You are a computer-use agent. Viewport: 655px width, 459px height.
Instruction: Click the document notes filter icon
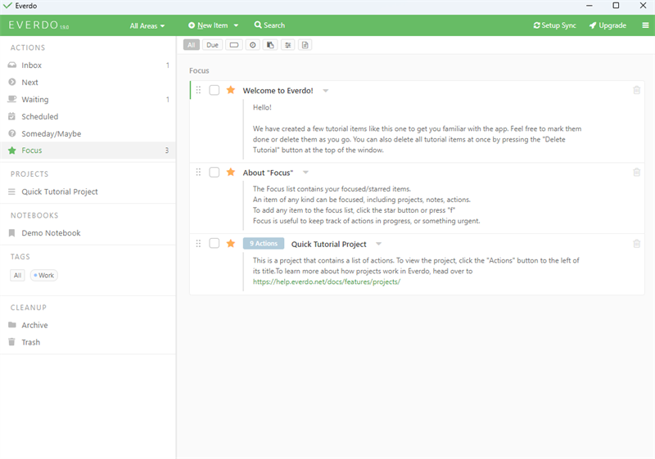[305, 45]
